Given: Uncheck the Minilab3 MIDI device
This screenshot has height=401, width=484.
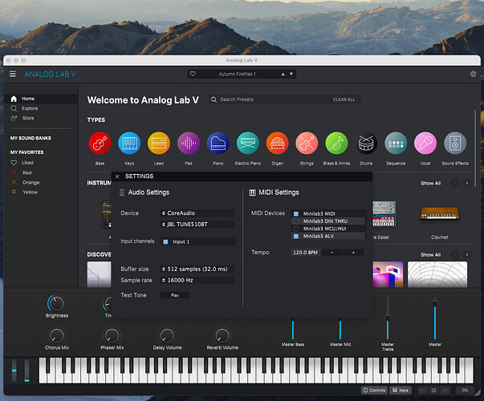Looking at the screenshot, I should coord(296,213).
